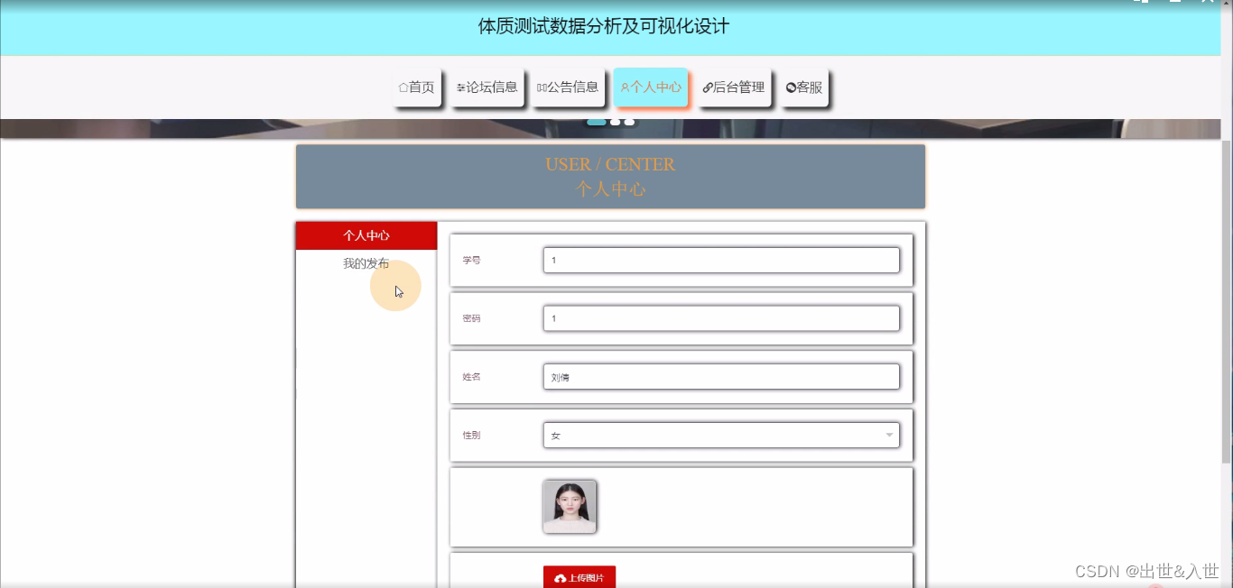Screen dimensions: 1233x588
Task: Open the user portrait thumbnail
Action: (570, 506)
